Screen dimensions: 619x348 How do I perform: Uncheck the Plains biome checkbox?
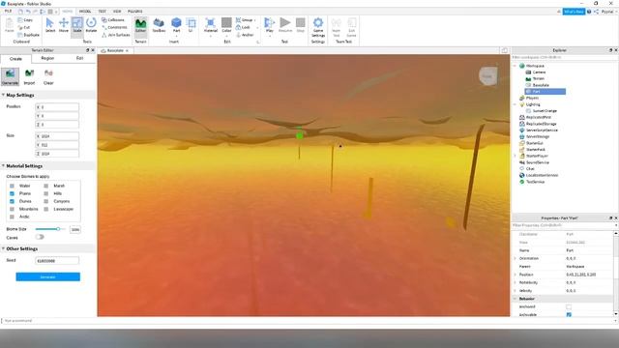point(12,193)
